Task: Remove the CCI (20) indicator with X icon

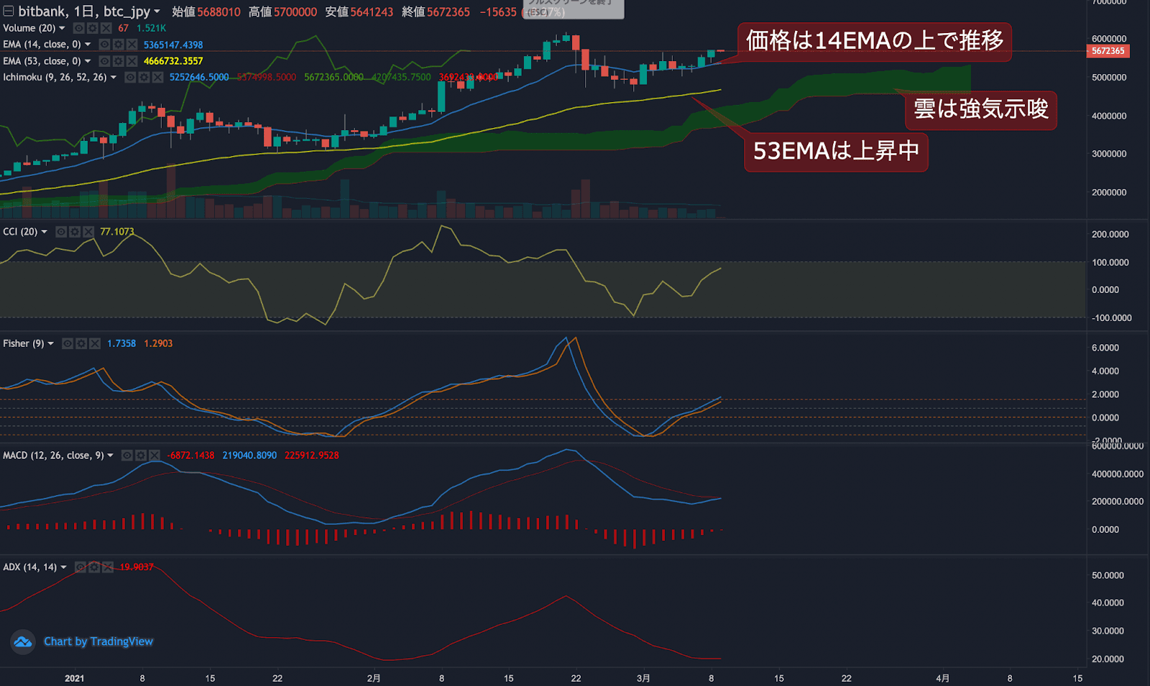Action: [88, 231]
